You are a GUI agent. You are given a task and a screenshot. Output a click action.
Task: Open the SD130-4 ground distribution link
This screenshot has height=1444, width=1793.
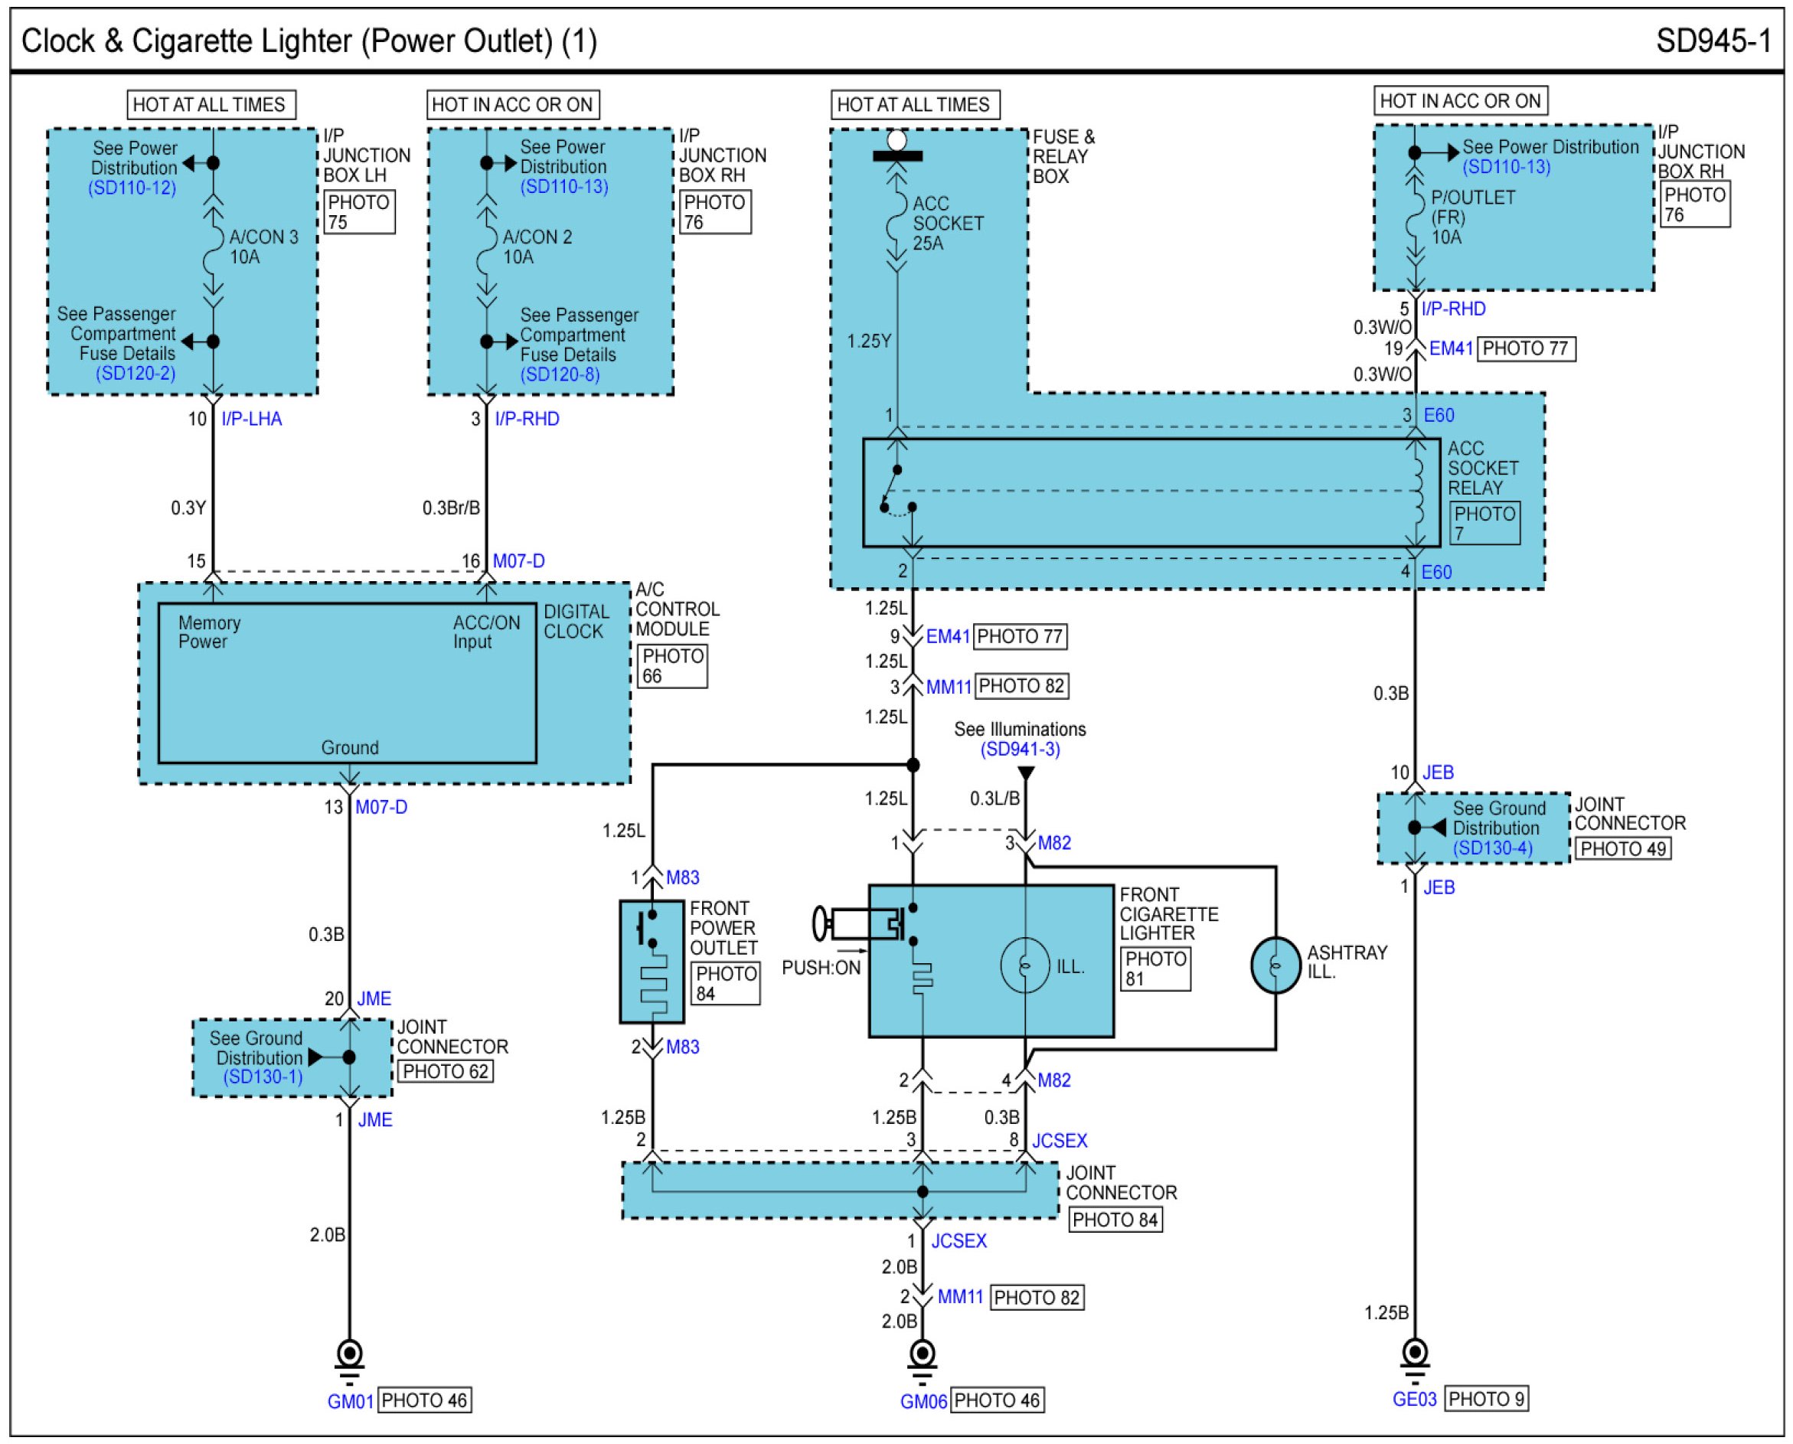(x=1493, y=848)
